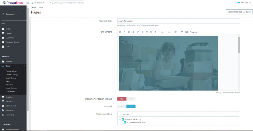Toggle bold formatting

[x=129, y=32]
